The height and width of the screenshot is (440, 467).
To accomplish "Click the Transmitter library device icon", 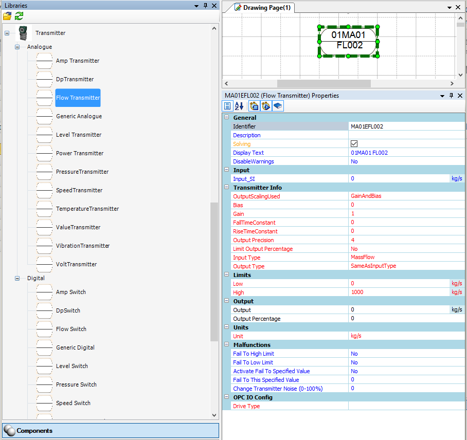I will coord(22,33).
